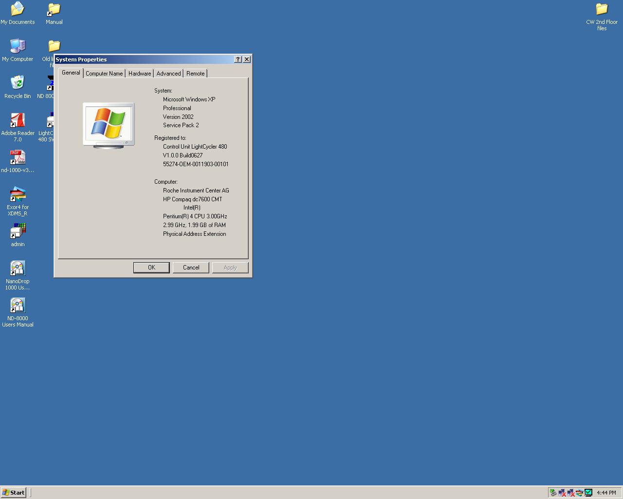Select the Adobe Reader 7.0 shortcut
The width and height of the screenshot is (623, 499).
tap(18, 121)
